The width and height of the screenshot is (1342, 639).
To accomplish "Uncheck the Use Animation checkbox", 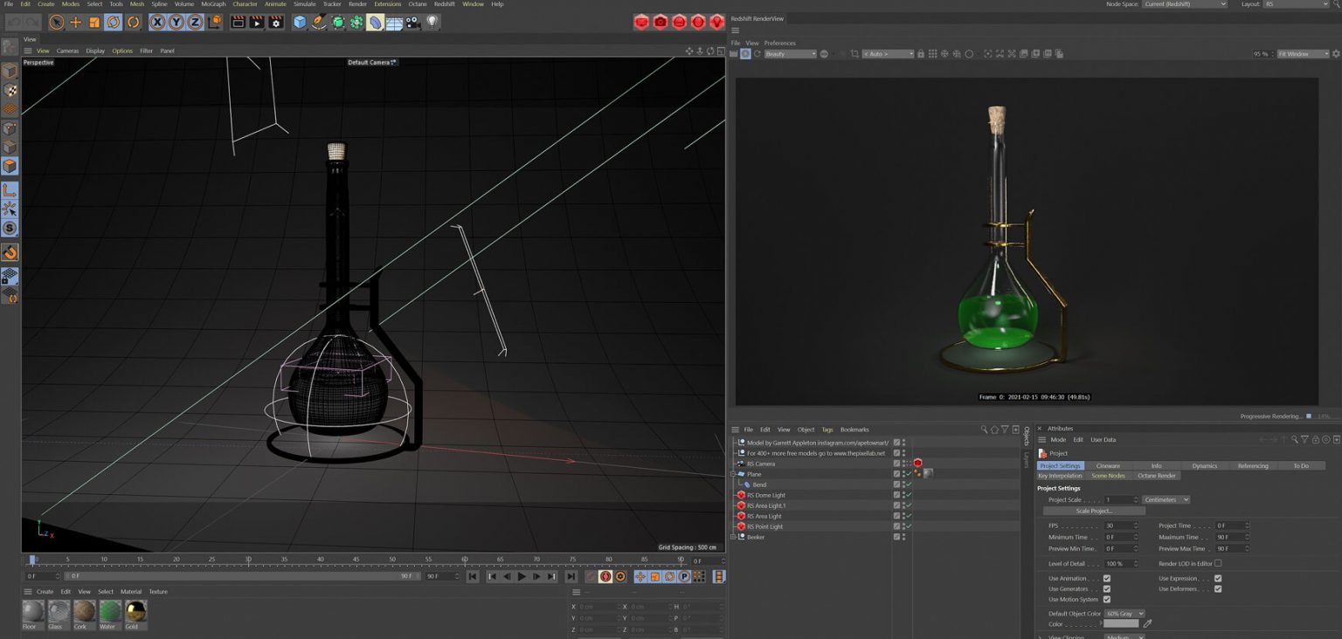I will (1107, 578).
